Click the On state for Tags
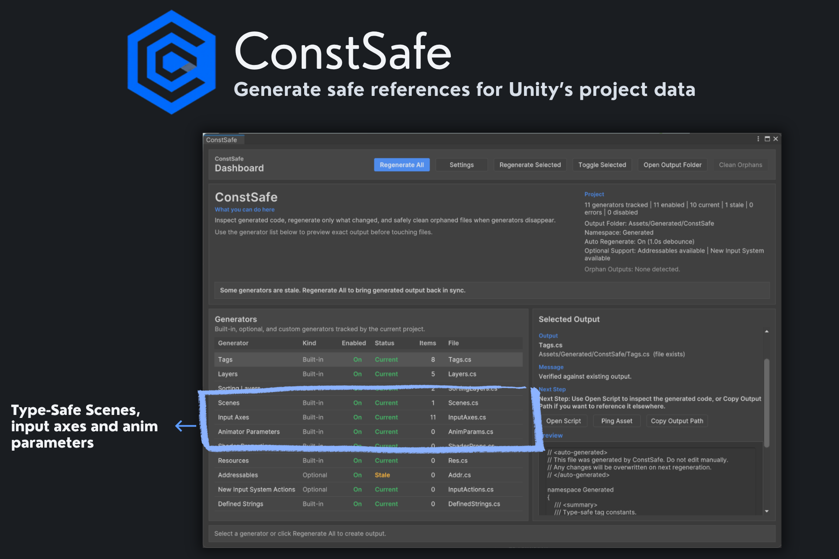The image size is (839, 559). coord(357,359)
